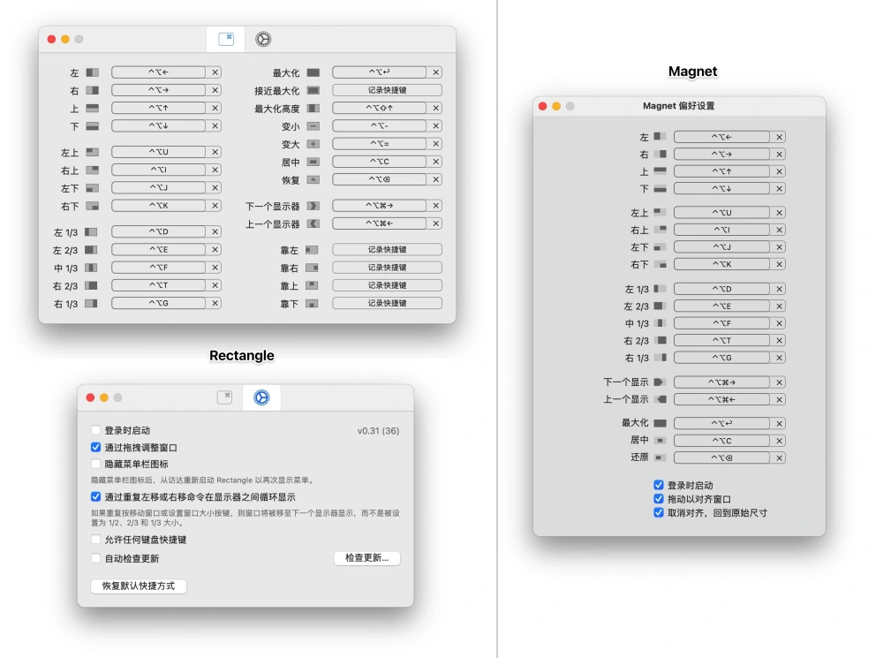This screenshot has height=658, width=883.
Task: Edit the Magnet 右 1/3 shortcut field
Action: pyautogui.click(x=722, y=358)
